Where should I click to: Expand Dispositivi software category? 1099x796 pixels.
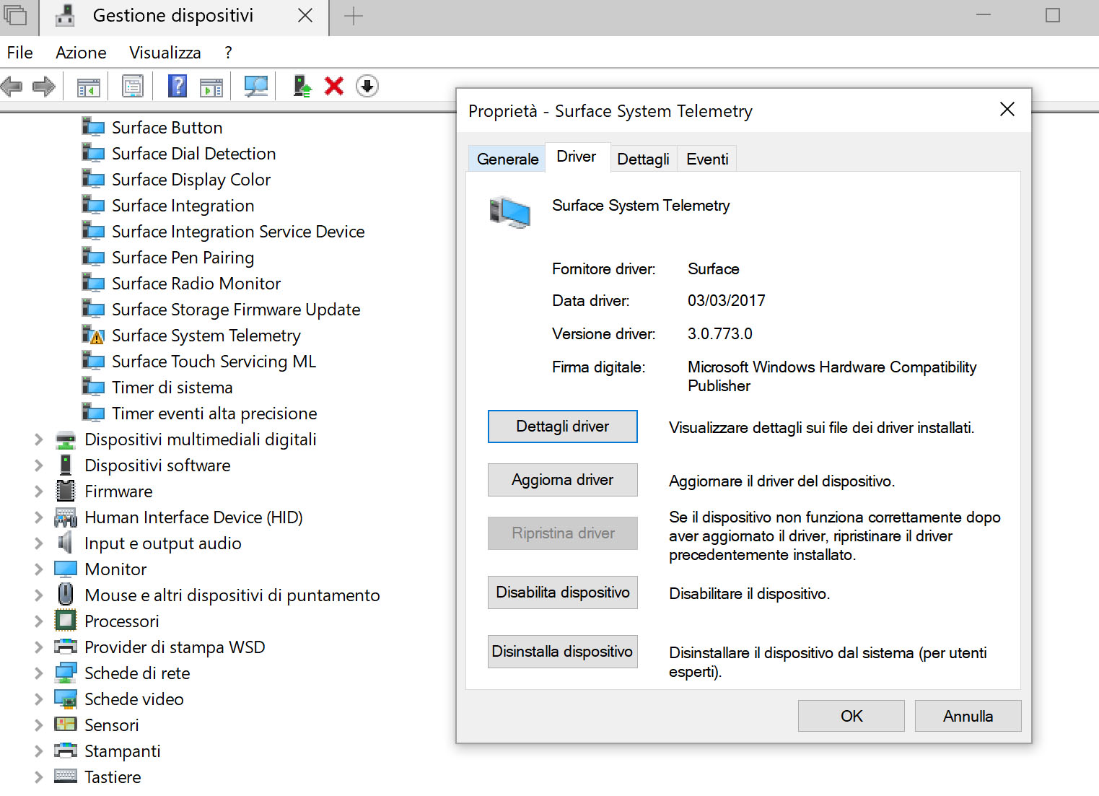[39, 465]
